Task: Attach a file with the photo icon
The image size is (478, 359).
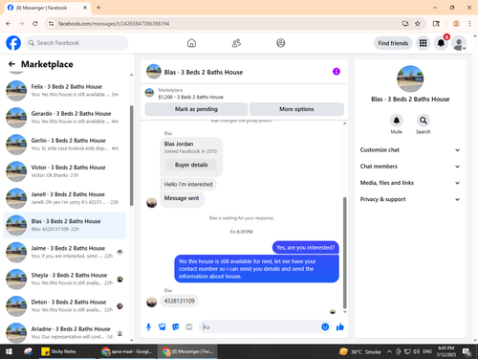Action: [x=163, y=326]
